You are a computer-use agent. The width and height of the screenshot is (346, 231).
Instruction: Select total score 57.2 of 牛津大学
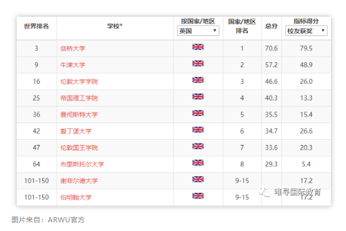pyautogui.click(x=271, y=65)
